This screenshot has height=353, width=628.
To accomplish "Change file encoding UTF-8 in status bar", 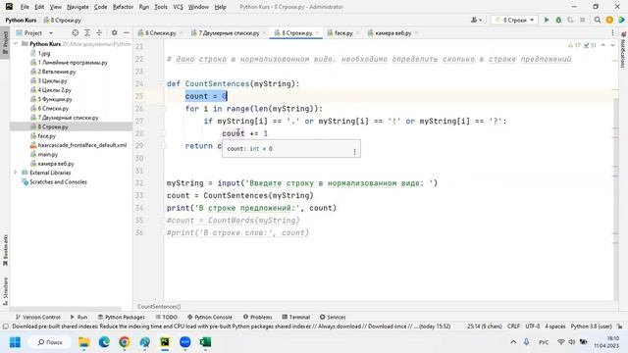I will (x=532, y=327).
